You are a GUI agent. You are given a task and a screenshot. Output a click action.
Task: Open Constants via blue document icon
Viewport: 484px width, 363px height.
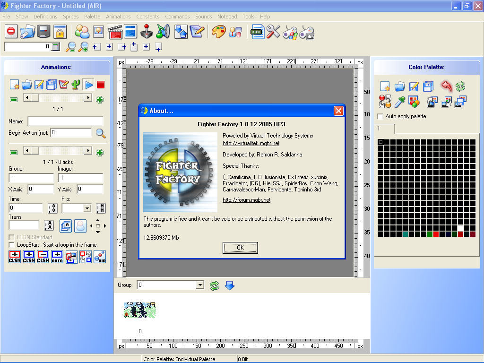(x=130, y=31)
